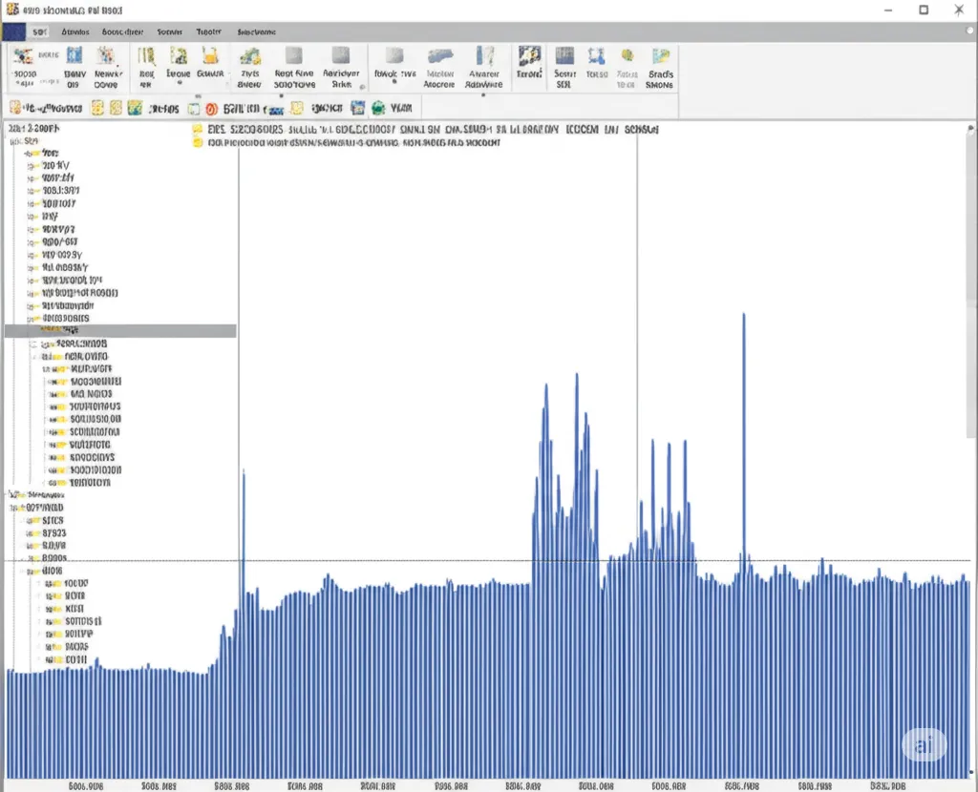Click the blue Mrolor Mocrore ribbon icon
Viewport: 978px width, 792px height.
pos(439,56)
